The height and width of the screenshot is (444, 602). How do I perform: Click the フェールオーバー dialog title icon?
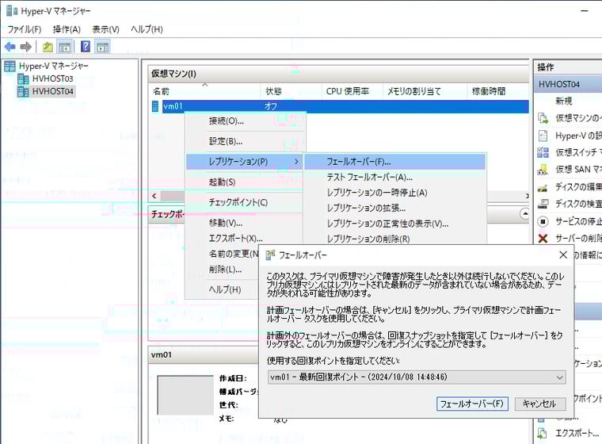coord(271,255)
